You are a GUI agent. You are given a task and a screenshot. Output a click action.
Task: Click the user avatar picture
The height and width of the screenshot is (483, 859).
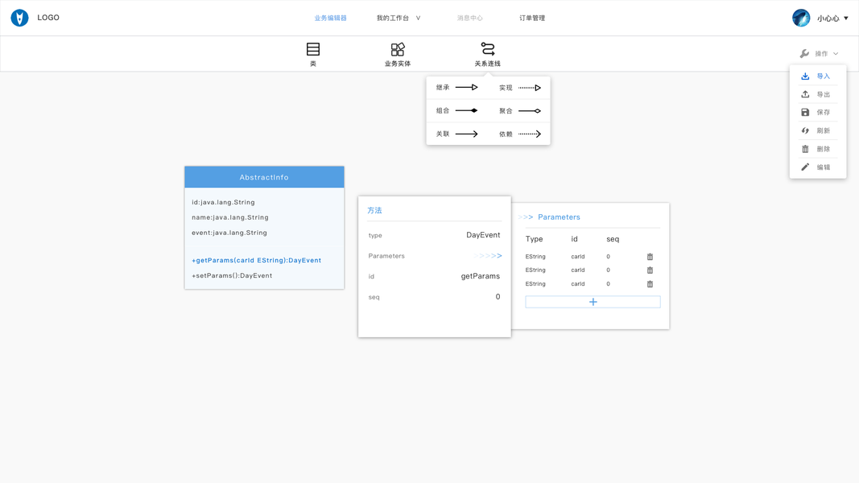click(801, 18)
